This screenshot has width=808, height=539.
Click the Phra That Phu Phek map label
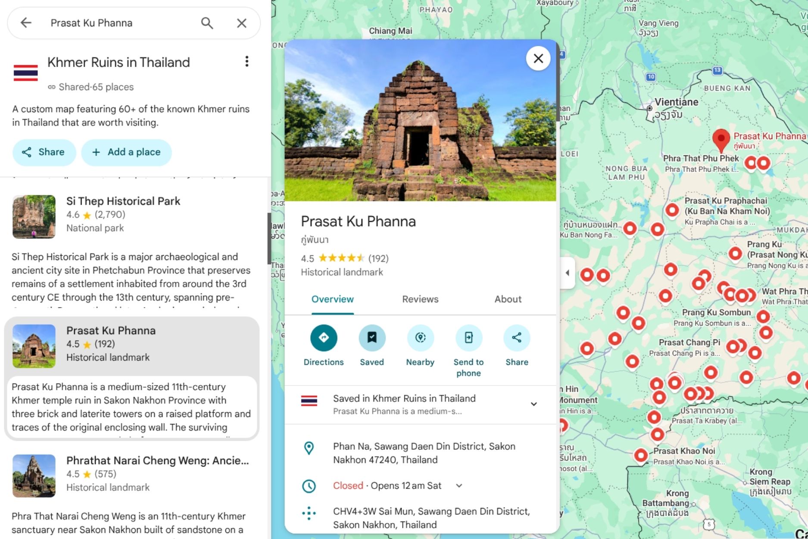click(701, 158)
